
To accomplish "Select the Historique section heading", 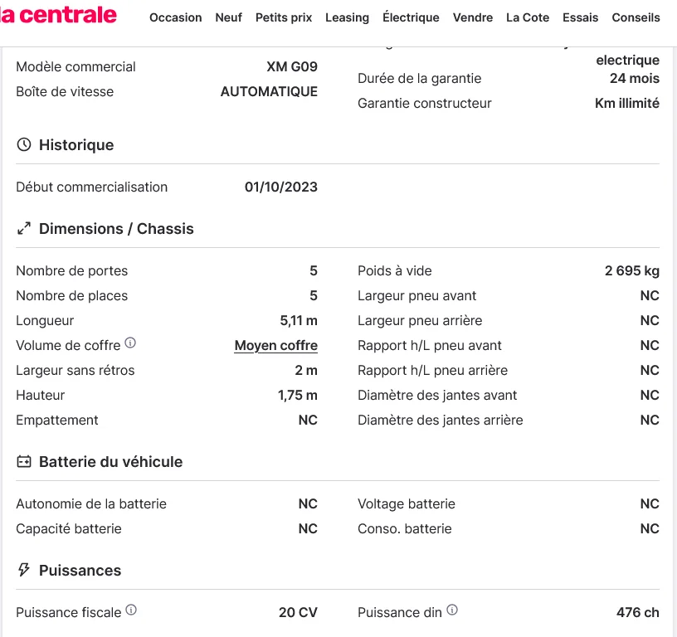I will click(76, 145).
